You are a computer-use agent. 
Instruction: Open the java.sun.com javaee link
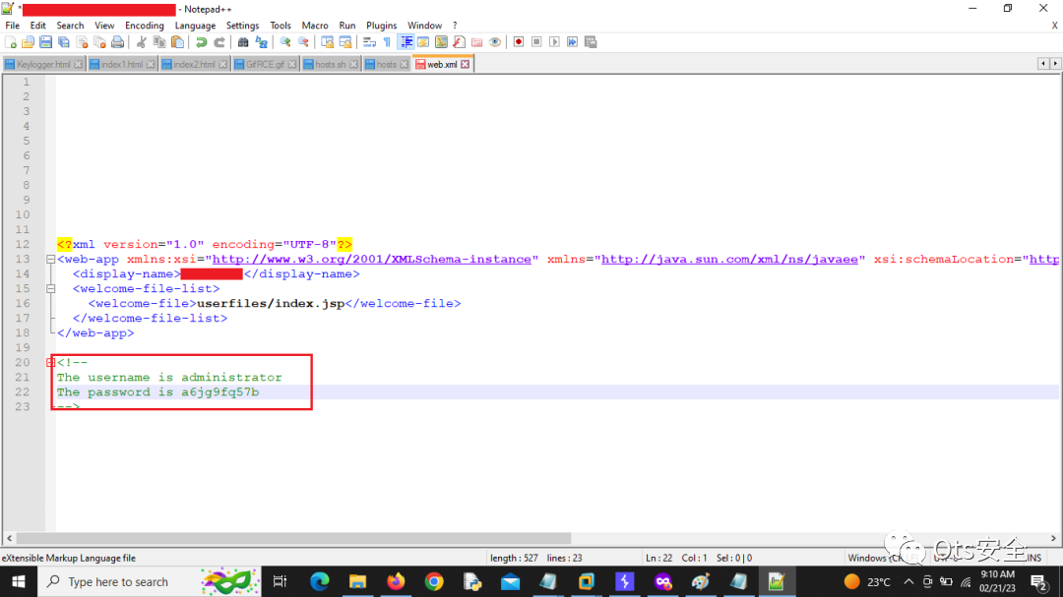click(729, 259)
